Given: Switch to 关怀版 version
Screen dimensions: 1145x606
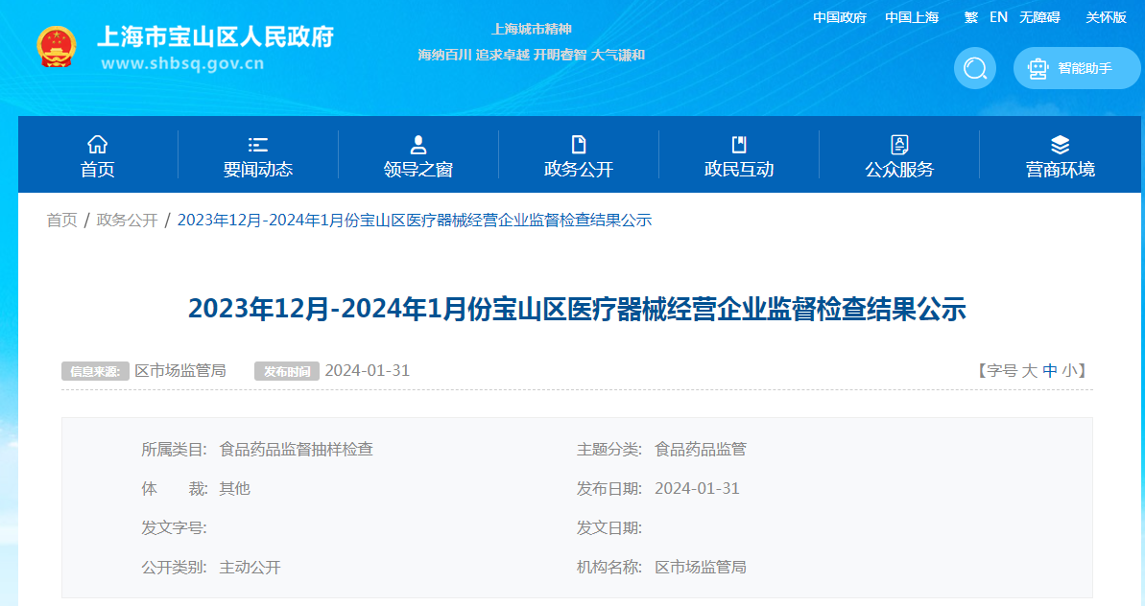Looking at the screenshot, I should (1106, 17).
